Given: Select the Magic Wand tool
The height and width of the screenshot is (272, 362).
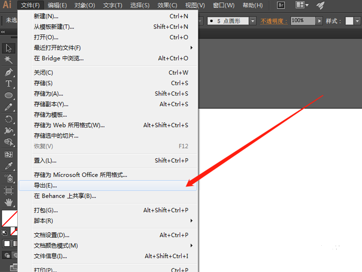Looking at the screenshot, I should click(x=9, y=60).
